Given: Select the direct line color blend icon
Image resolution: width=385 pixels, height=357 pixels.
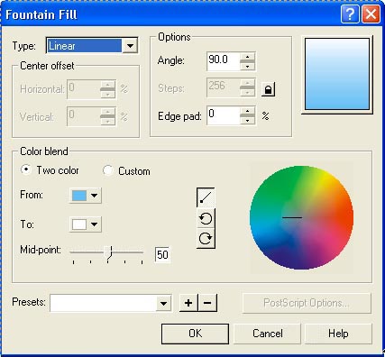Looking at the screenshot, I should tap(206, 197).
